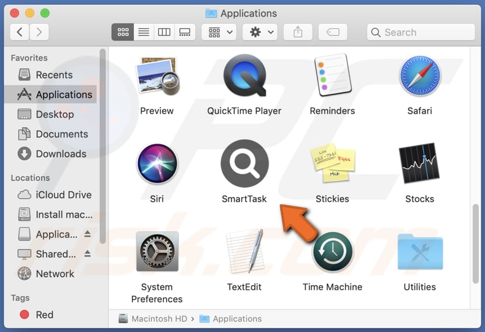This screenshot has height=332, width=485.
Task: Open the Time Machine icon
Action: coord(333,252)
